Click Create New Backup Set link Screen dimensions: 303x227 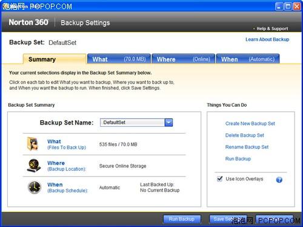click(250, 124)
